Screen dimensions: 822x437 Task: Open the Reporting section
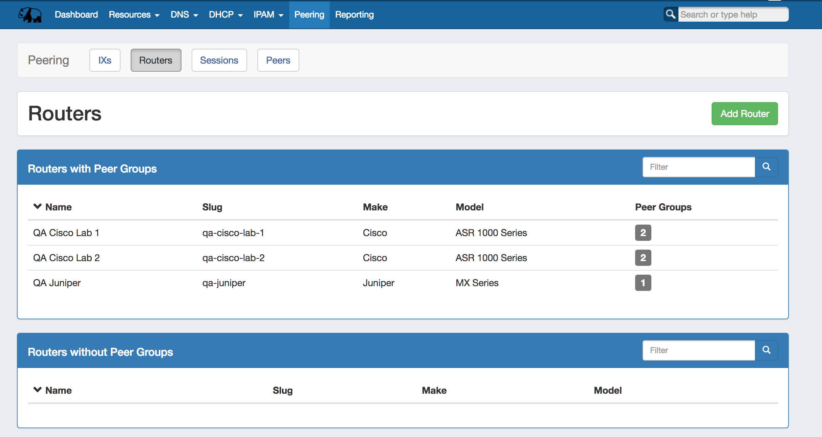(354, 15)
